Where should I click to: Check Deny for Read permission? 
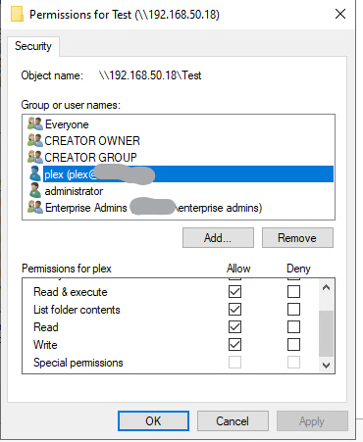(x=293, y=326)
